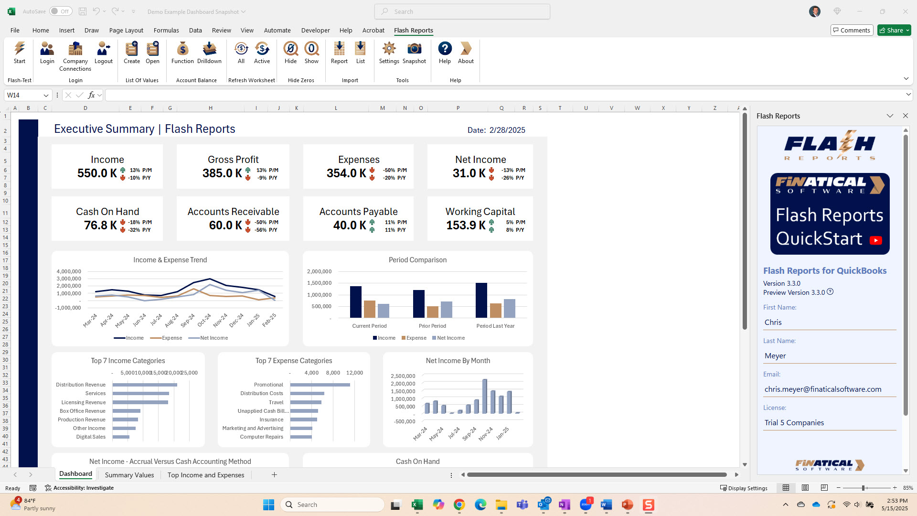The height and width of the screenshot is (516, 917).
Task: Click the Comments button
Action: tap(852, 30)
